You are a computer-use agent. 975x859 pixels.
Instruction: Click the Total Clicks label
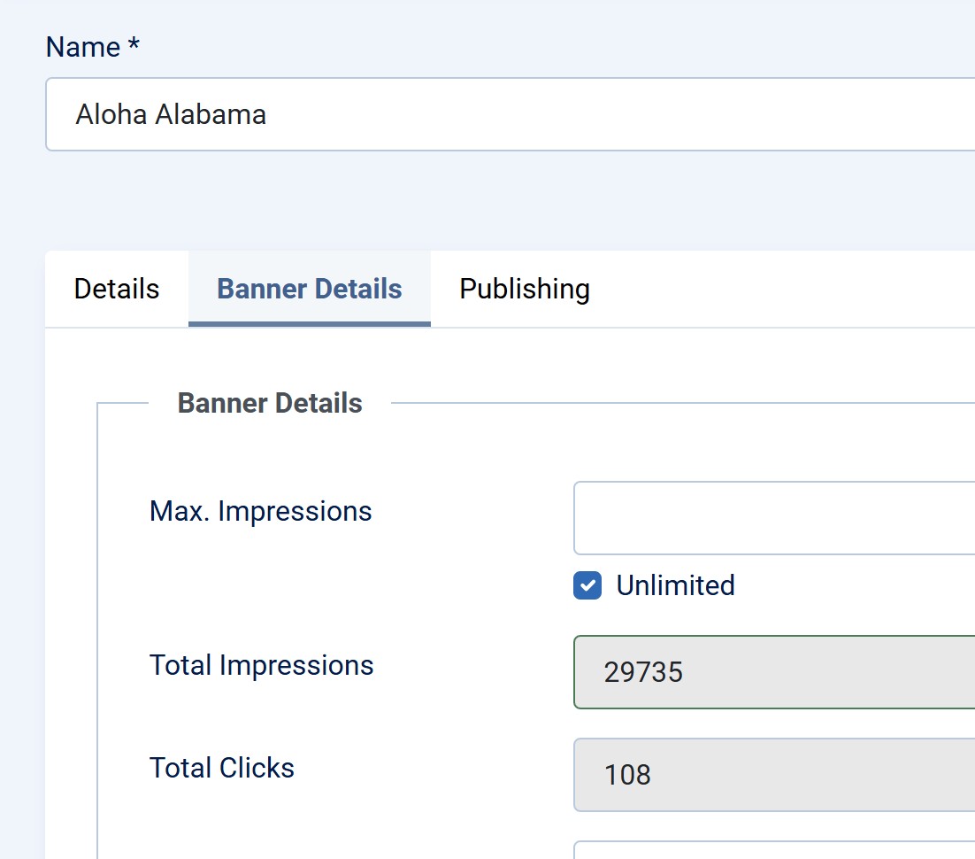(222, 768)
